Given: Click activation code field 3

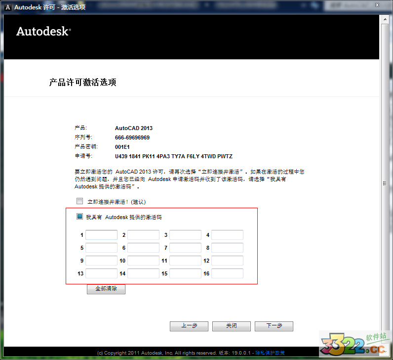Looking at the screenshot, I should point(185,235).
